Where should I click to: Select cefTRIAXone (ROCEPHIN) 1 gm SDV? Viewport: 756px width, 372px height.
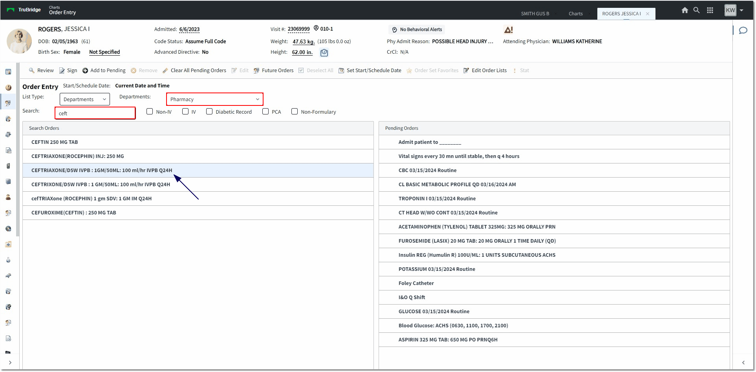pyautogui.click(x=198, y=199)
